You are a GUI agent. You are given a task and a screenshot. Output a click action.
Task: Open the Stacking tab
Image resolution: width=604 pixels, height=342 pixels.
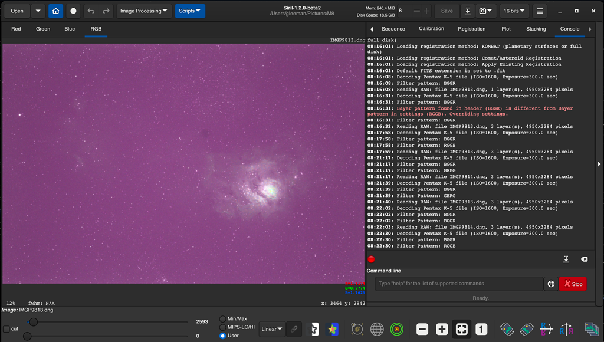click(536, 29)
